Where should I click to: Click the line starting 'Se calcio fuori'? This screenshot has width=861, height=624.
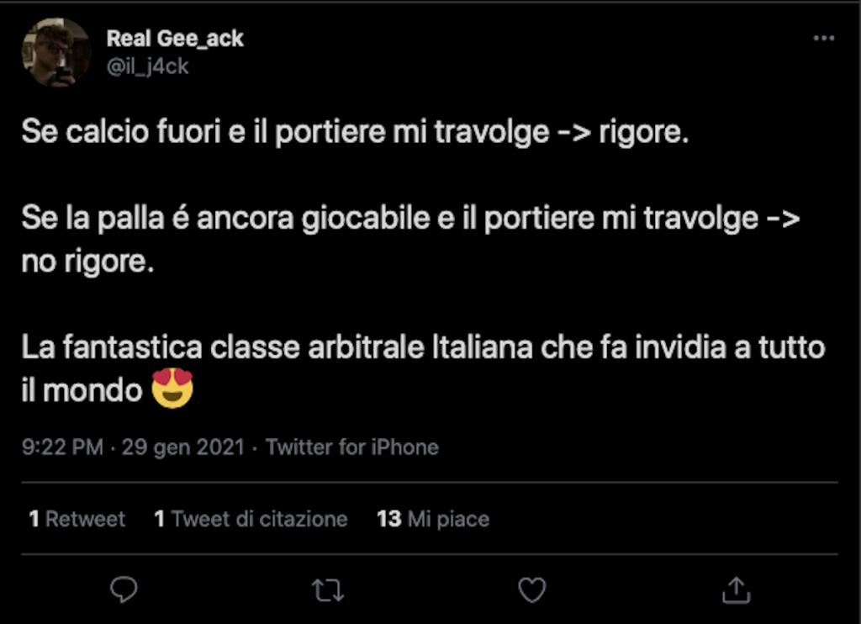355,132
